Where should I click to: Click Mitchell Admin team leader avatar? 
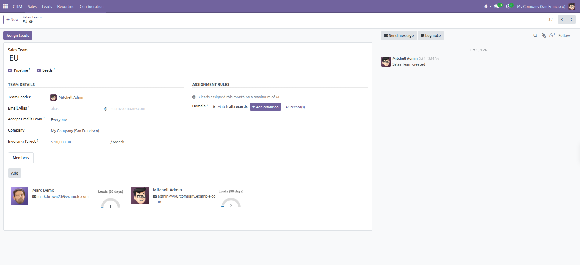(53, 97)
